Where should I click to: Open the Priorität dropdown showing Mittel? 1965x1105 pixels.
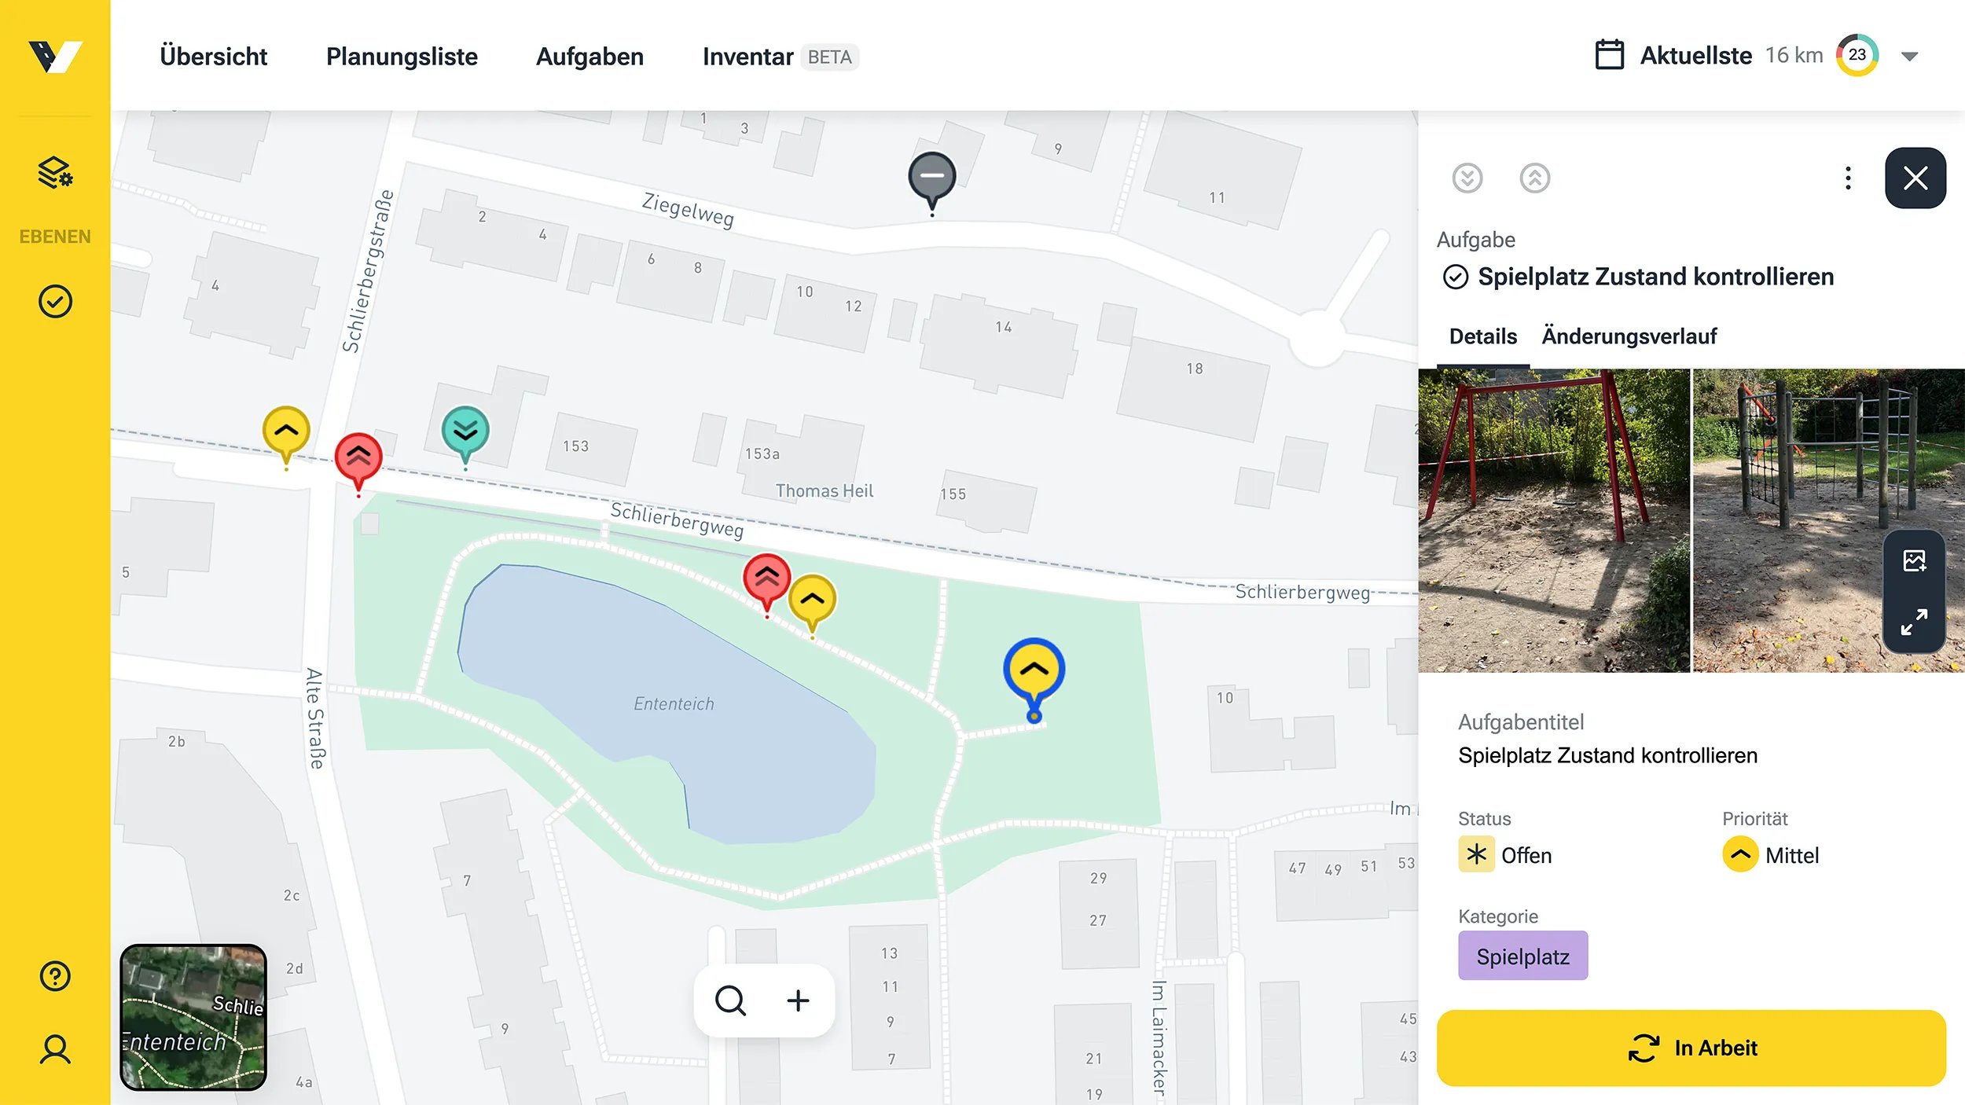coord(1770,855)
